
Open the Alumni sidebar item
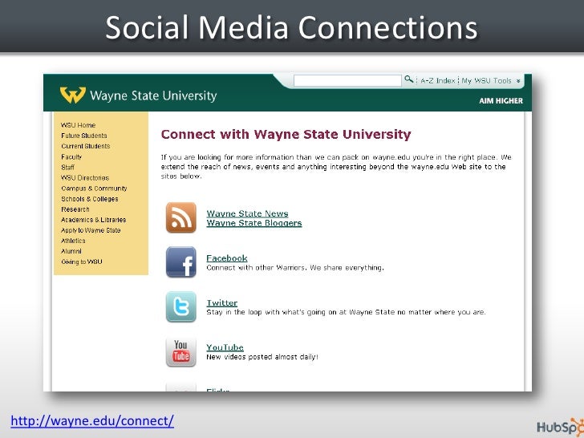(71, 251)
